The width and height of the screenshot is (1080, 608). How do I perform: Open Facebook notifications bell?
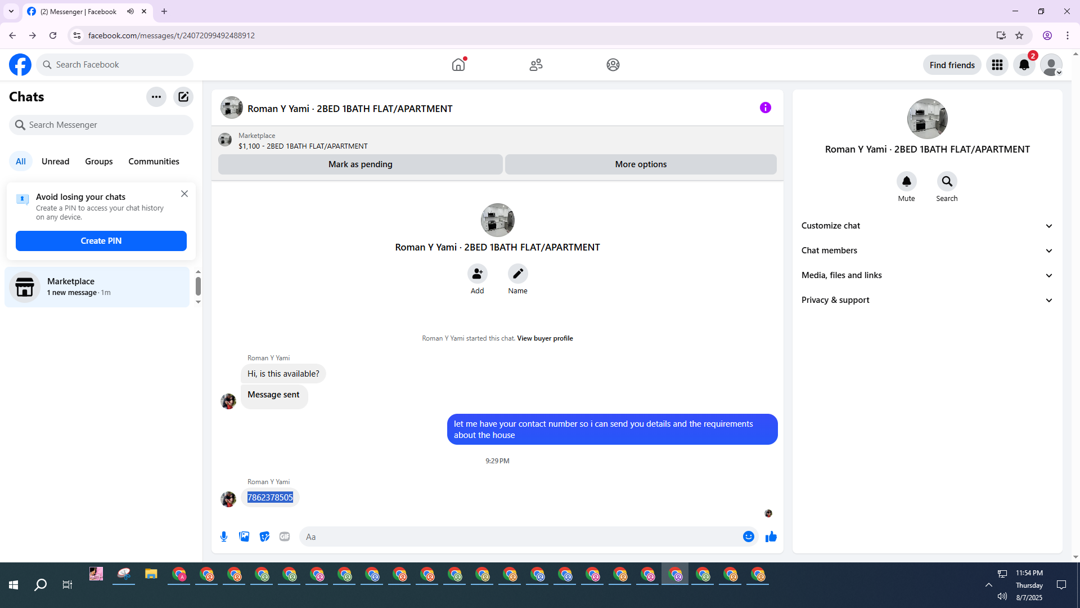[1024, 65]
